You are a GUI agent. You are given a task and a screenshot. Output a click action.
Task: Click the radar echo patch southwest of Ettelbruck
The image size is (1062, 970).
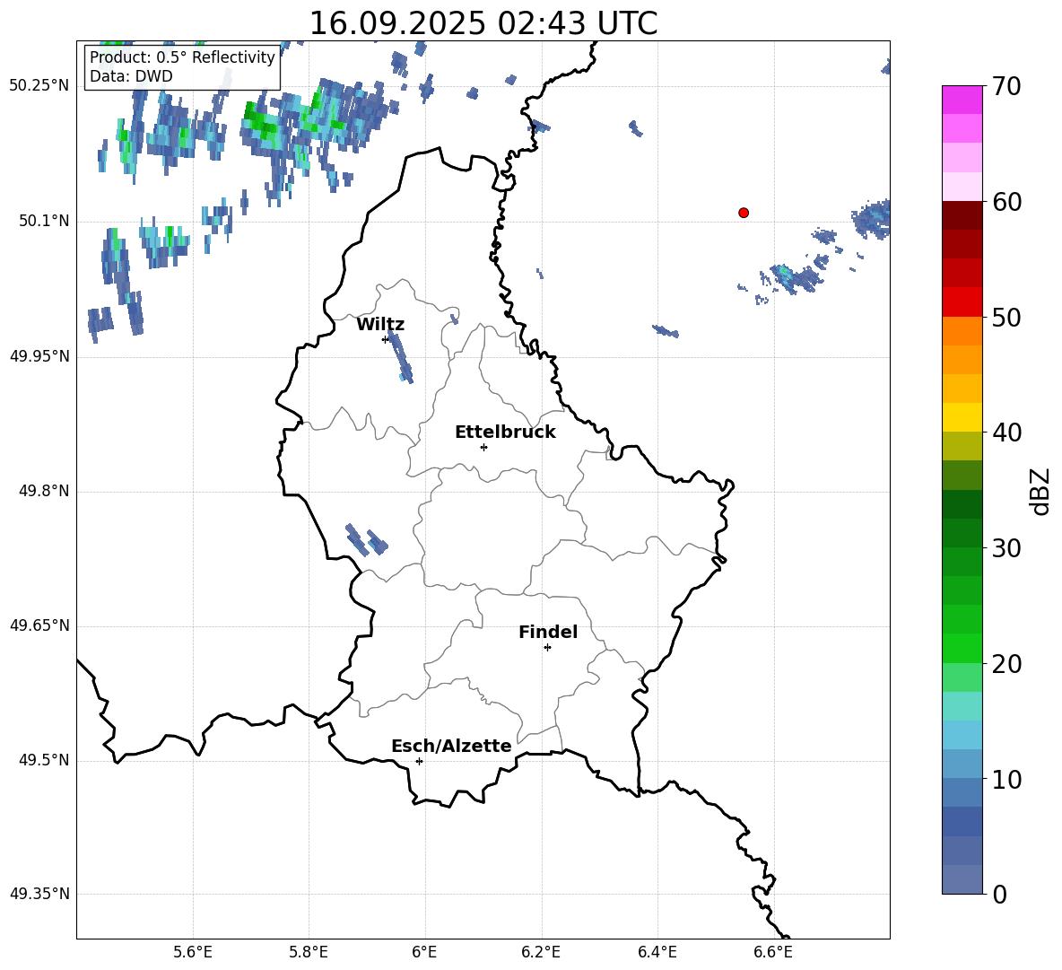[366, 540]
